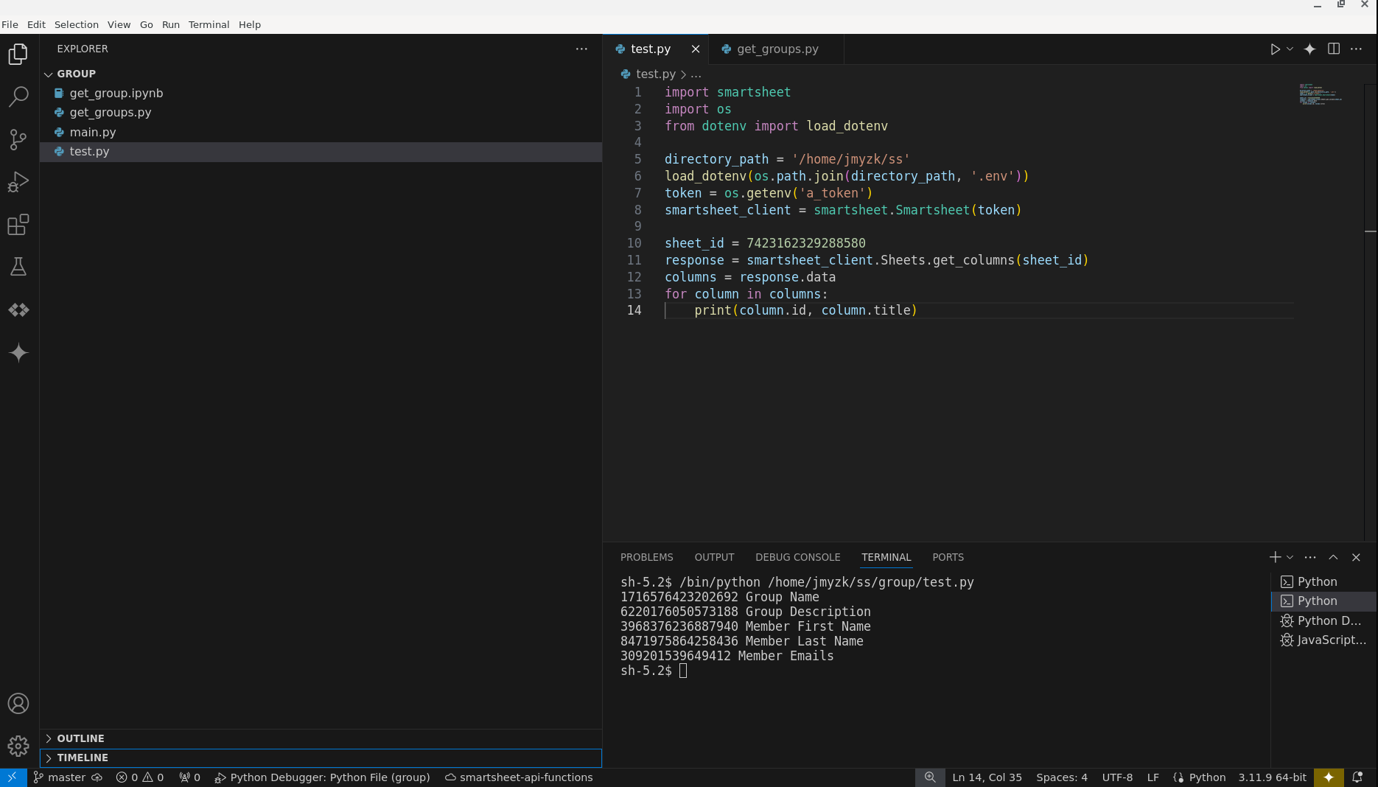
Task: Split the editor to the right
Action: [x=1334, y=49]
